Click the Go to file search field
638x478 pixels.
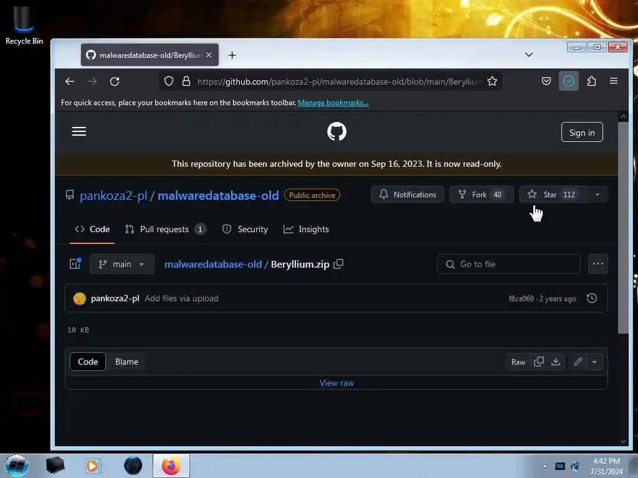click(x=508, y=264)
